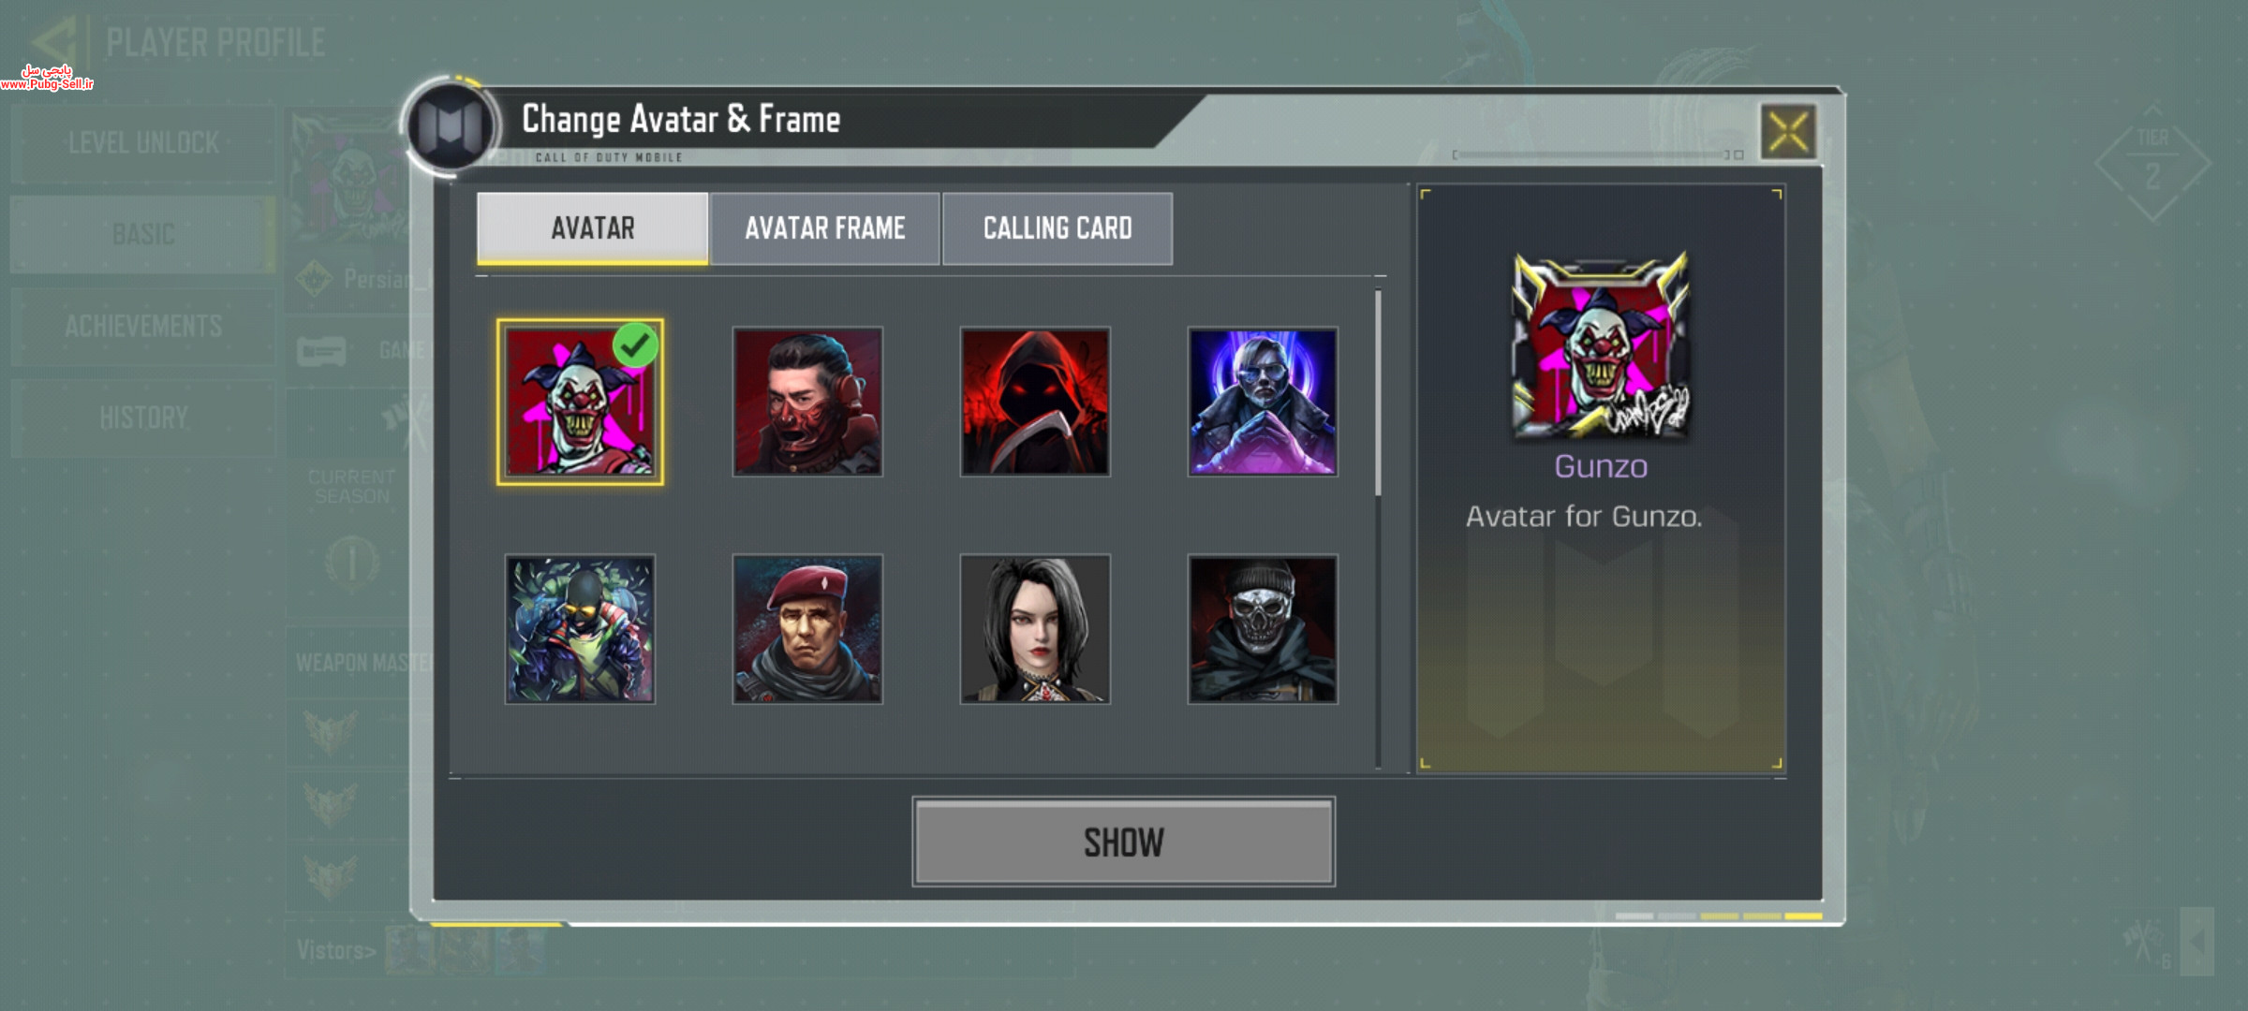Screen dimensions: 2248x1011
Task: Choose the black-masked yellow goggles avatar
Action: click(x=580, y=629)
